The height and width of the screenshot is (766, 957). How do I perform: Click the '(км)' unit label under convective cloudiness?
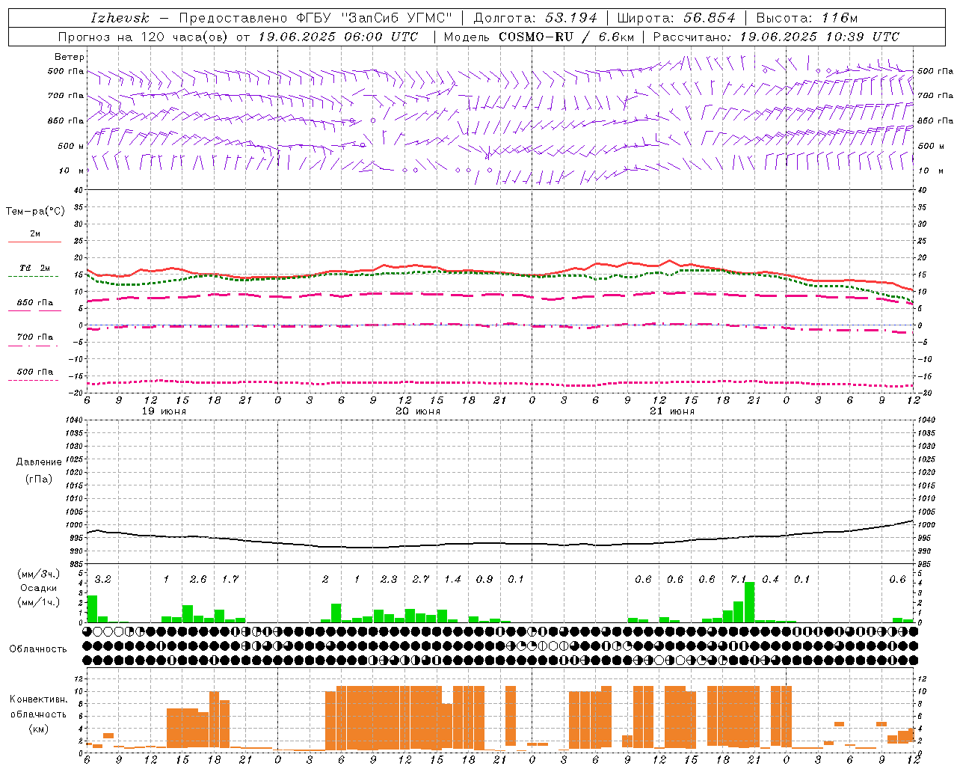pos(38,729)
